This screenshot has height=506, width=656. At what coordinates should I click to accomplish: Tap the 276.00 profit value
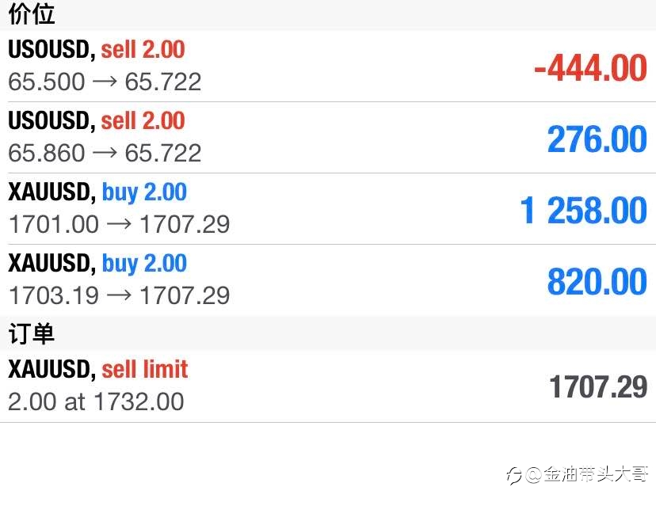597,139
